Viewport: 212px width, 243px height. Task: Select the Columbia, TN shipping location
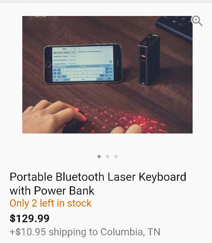(x=130, y=232)
